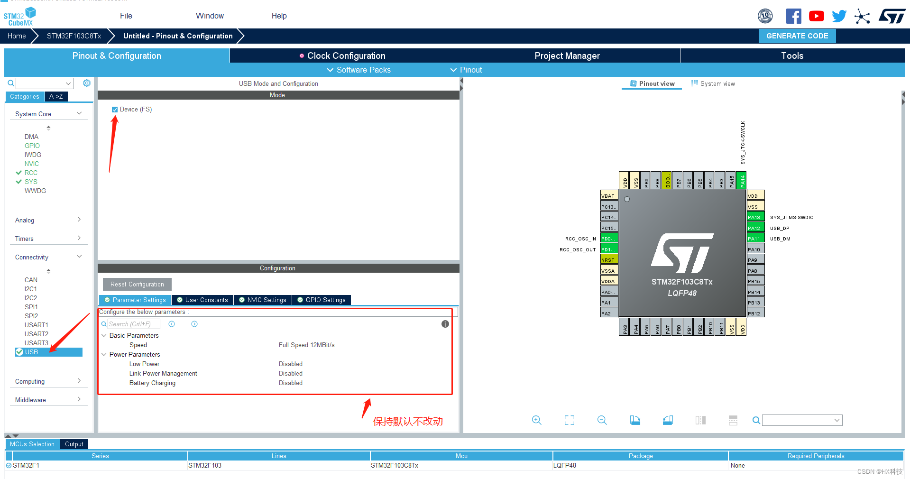Image resolution: width=910 pixels, height=479 pixels.
Task: Click the zoom in pinout icon
Action: click(x=537, y=420)
